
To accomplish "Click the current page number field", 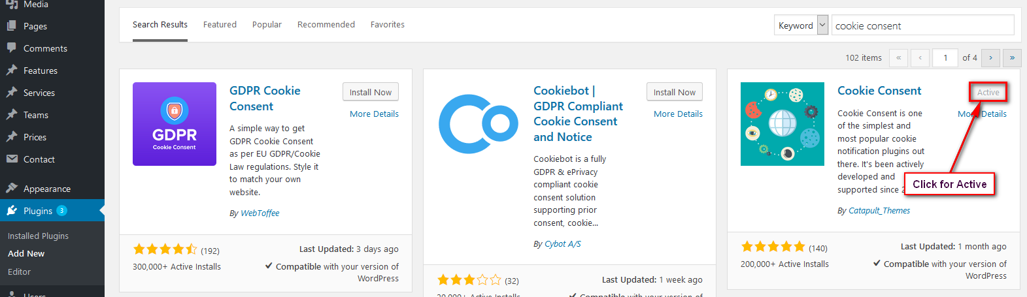I will (x=945, y=58).
